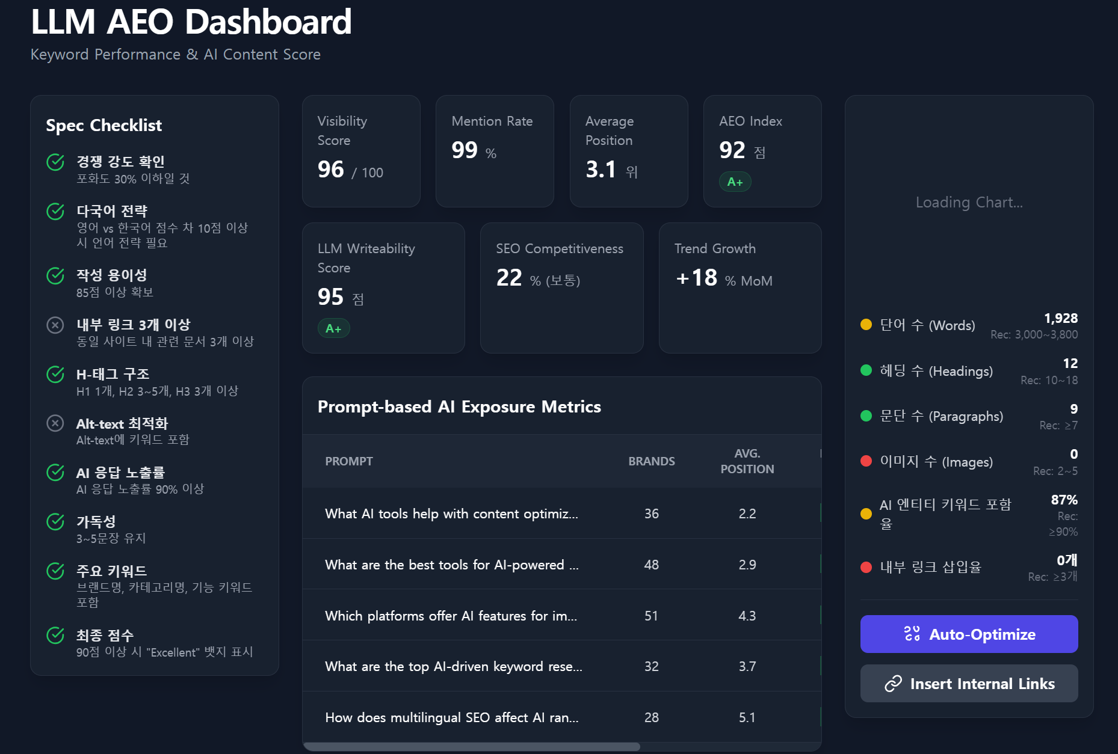Click the check icon next to 경쟁 강도 확인
1118x754 pixels.
55,162
